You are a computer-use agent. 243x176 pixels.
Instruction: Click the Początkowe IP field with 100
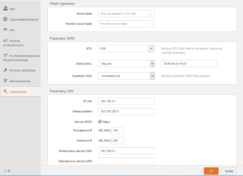(x=118, y=130)
